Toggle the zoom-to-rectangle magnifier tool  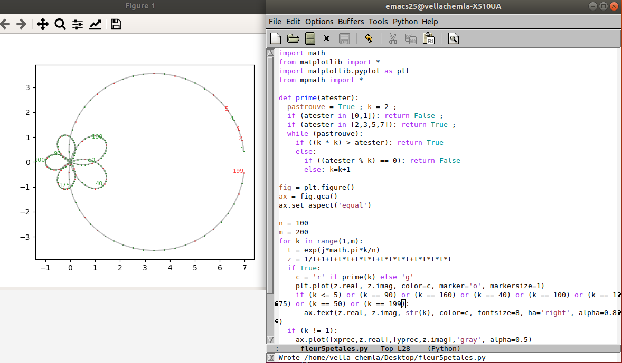(60, 24)
